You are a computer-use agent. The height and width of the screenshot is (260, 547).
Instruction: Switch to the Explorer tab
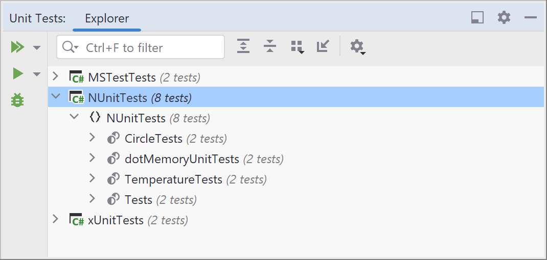coord(107,19)
